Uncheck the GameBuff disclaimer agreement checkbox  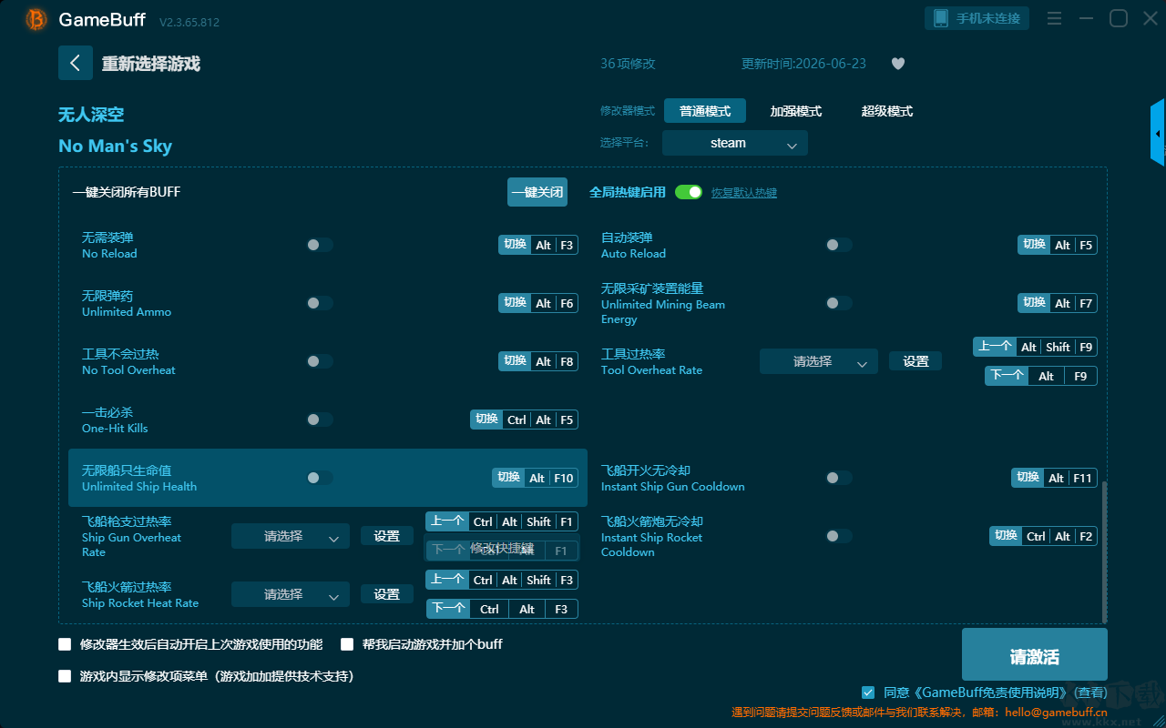tap(868, 693)
